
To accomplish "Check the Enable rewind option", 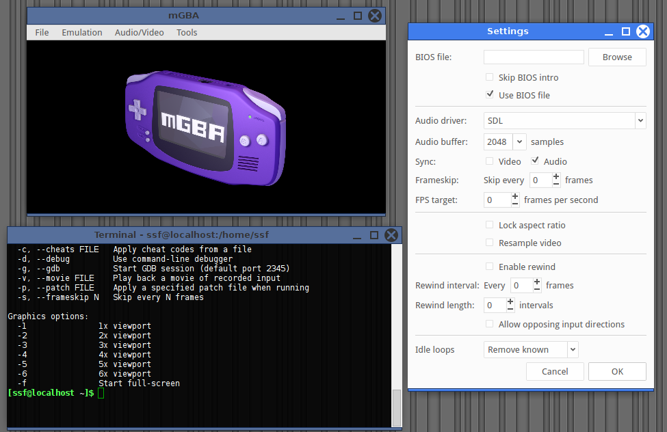I will click(x=490, y=267).
